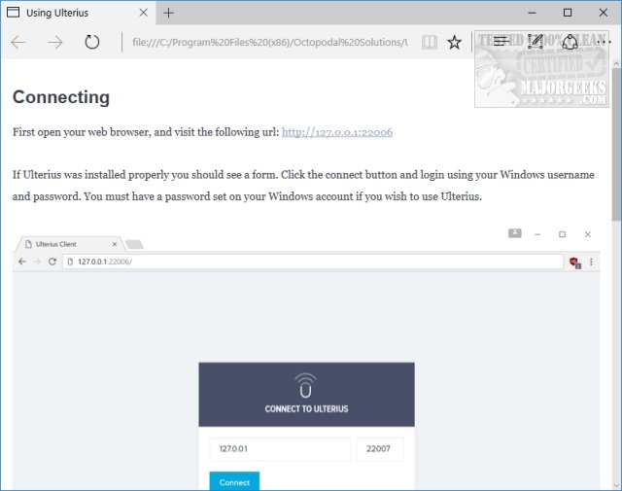Click back arrow in the embedded Chrome toolbar
Image resolution: width=622 pixels, height=491 pixels.
point(22,262)
